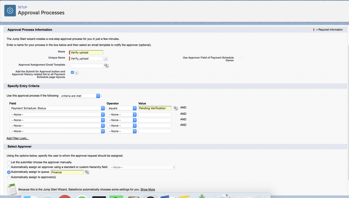Open the hierarchy field --None-- dropdown
Screen dimensions: 349x198
point(143,167)
